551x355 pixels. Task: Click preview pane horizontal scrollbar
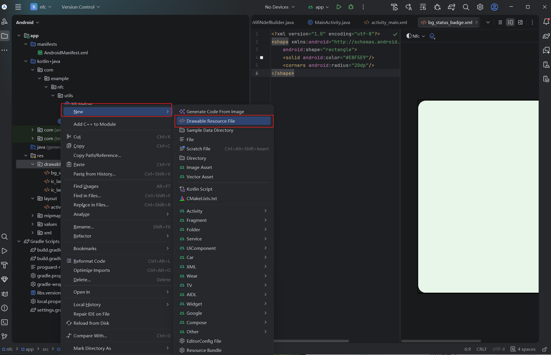pyautogui.click(x=441, y=341)
